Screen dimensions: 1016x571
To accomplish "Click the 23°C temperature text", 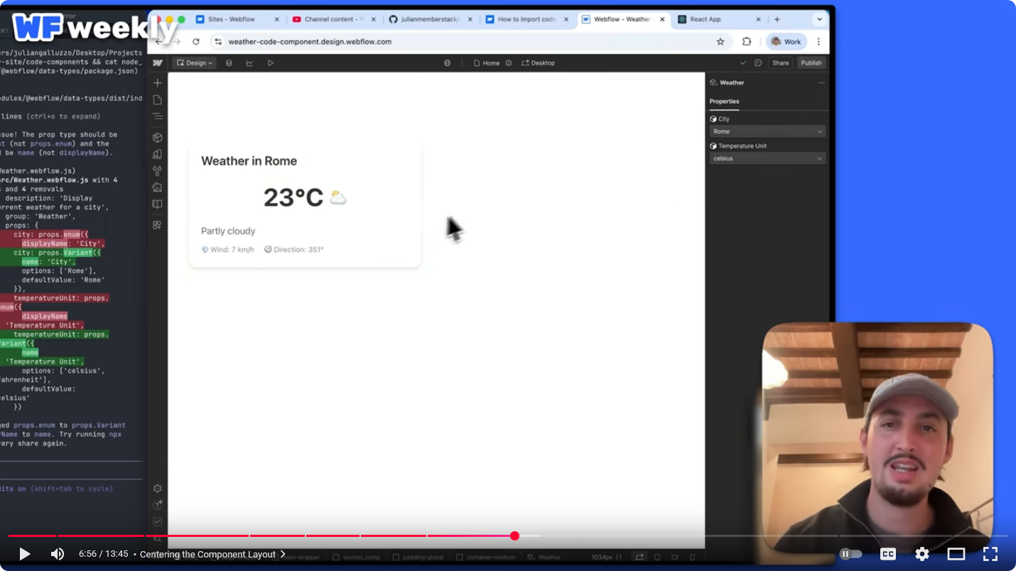I will (x=293, y=197).
